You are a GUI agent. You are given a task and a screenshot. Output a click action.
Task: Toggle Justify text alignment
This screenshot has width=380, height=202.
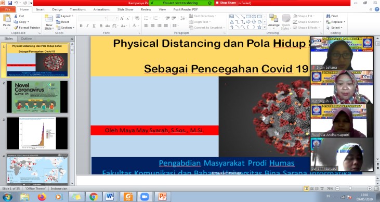tap(166, 26)
